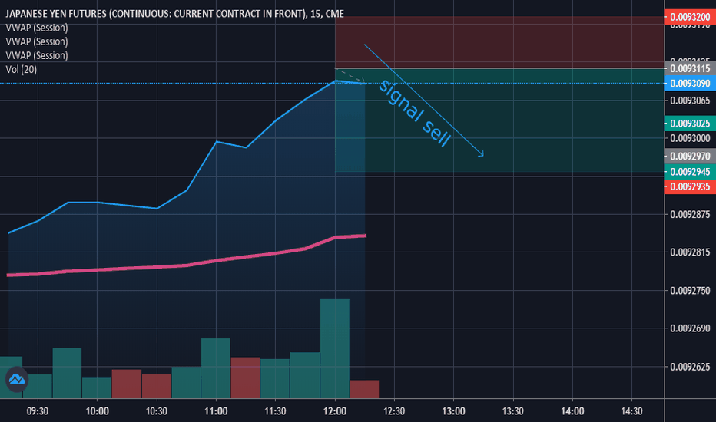The image size is (716, 422).
Task: Click the 12:00 time axis label
Action: click(335, 411)
